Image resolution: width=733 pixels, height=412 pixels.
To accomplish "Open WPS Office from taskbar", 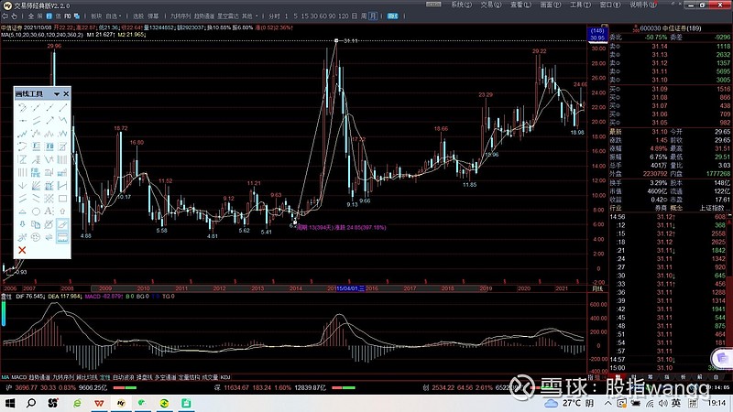I will coord(99,403).
